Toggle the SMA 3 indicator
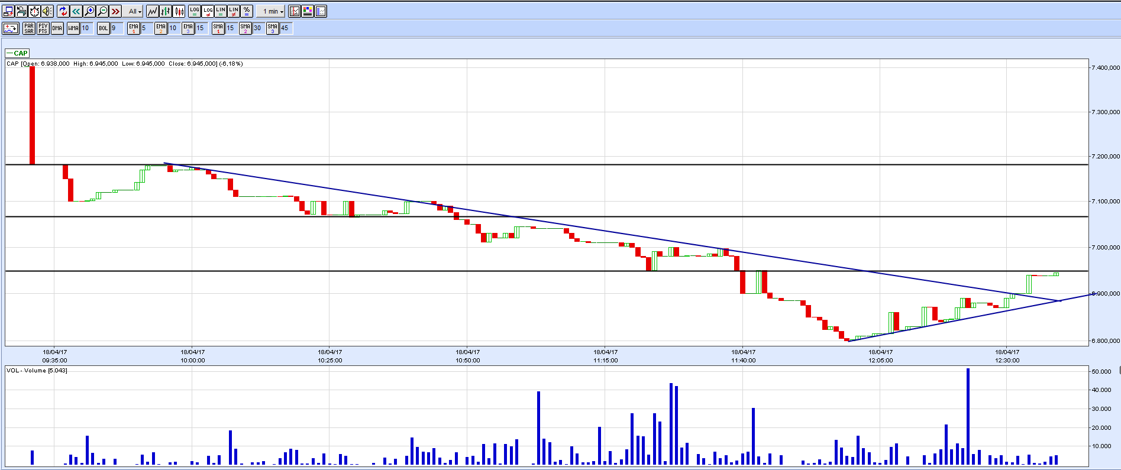1121x470 pixels. tap(273, 28)
